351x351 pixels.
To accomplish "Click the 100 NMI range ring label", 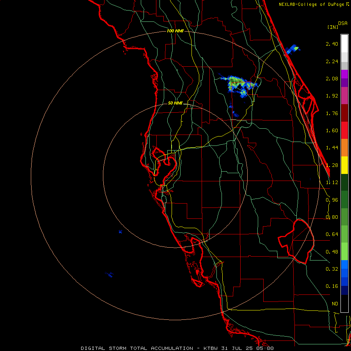I will [x=175, y=31].
